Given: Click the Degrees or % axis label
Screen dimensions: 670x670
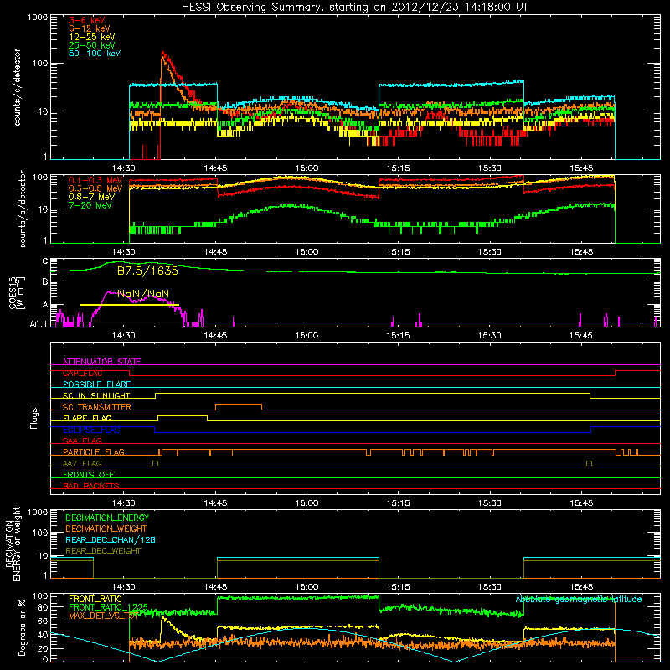Looking at the screenshot, I should point(22,627).
